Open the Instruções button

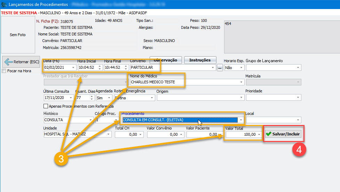(200, 60)
